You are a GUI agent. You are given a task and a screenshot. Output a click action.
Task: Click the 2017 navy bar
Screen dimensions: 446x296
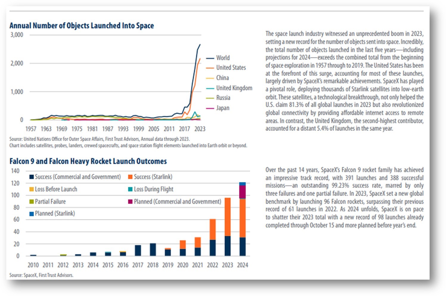(x=138, y=250)
